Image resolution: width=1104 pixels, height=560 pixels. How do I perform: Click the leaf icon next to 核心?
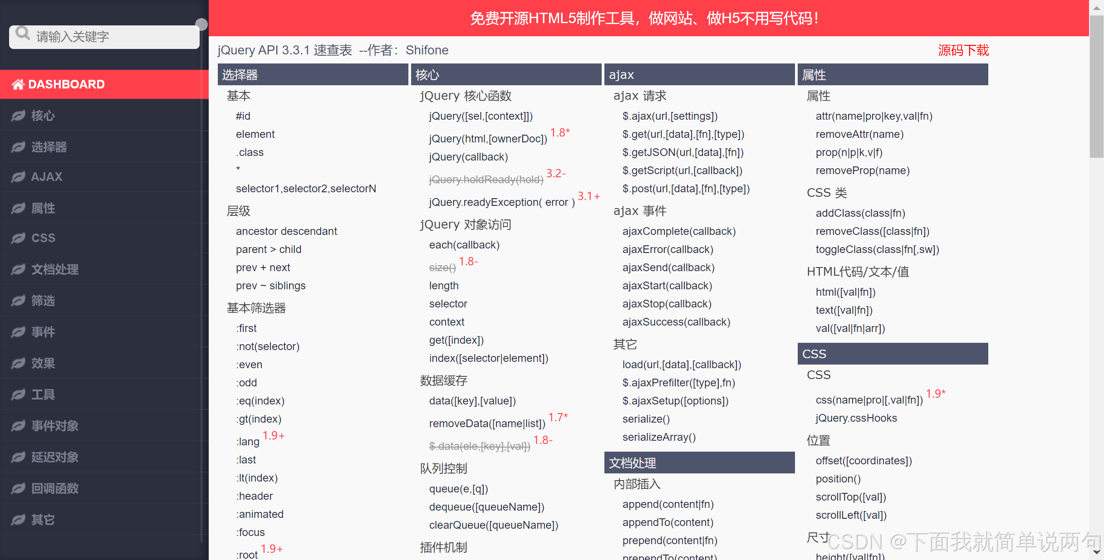(x=18, y=116)
